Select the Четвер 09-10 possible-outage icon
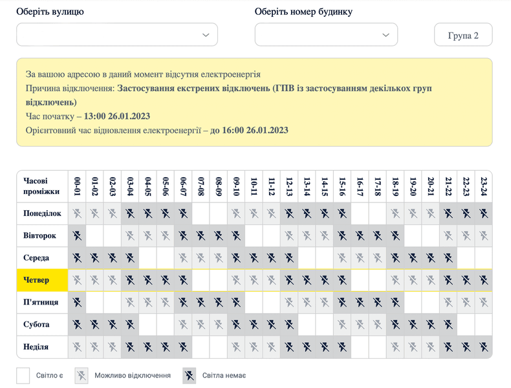511x388 pixels. [x=237, y=280]
